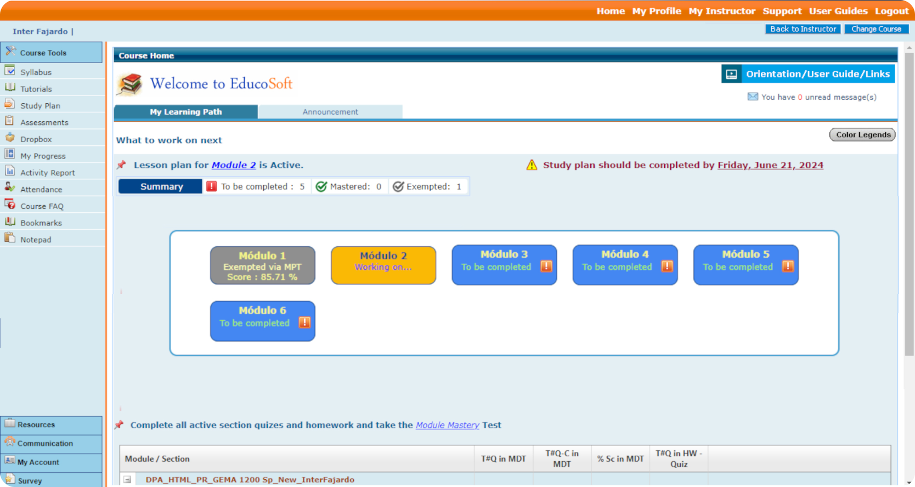Click the T#Q in MDT column header
Screen dimensions: 915x487
pos(503,458)
